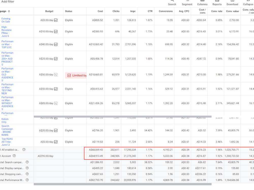Click the A$20.00/day budget value

click(46, 130)
